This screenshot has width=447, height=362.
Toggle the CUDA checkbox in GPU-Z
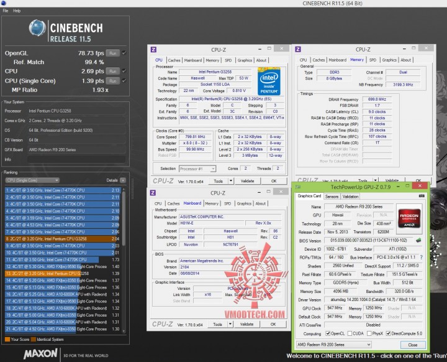(x=350, y=333)
